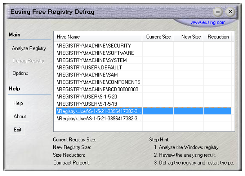Viewport: 245px width, 176px height.
Task: Click the Step Hint heading
Action: (x=159, y=140)
